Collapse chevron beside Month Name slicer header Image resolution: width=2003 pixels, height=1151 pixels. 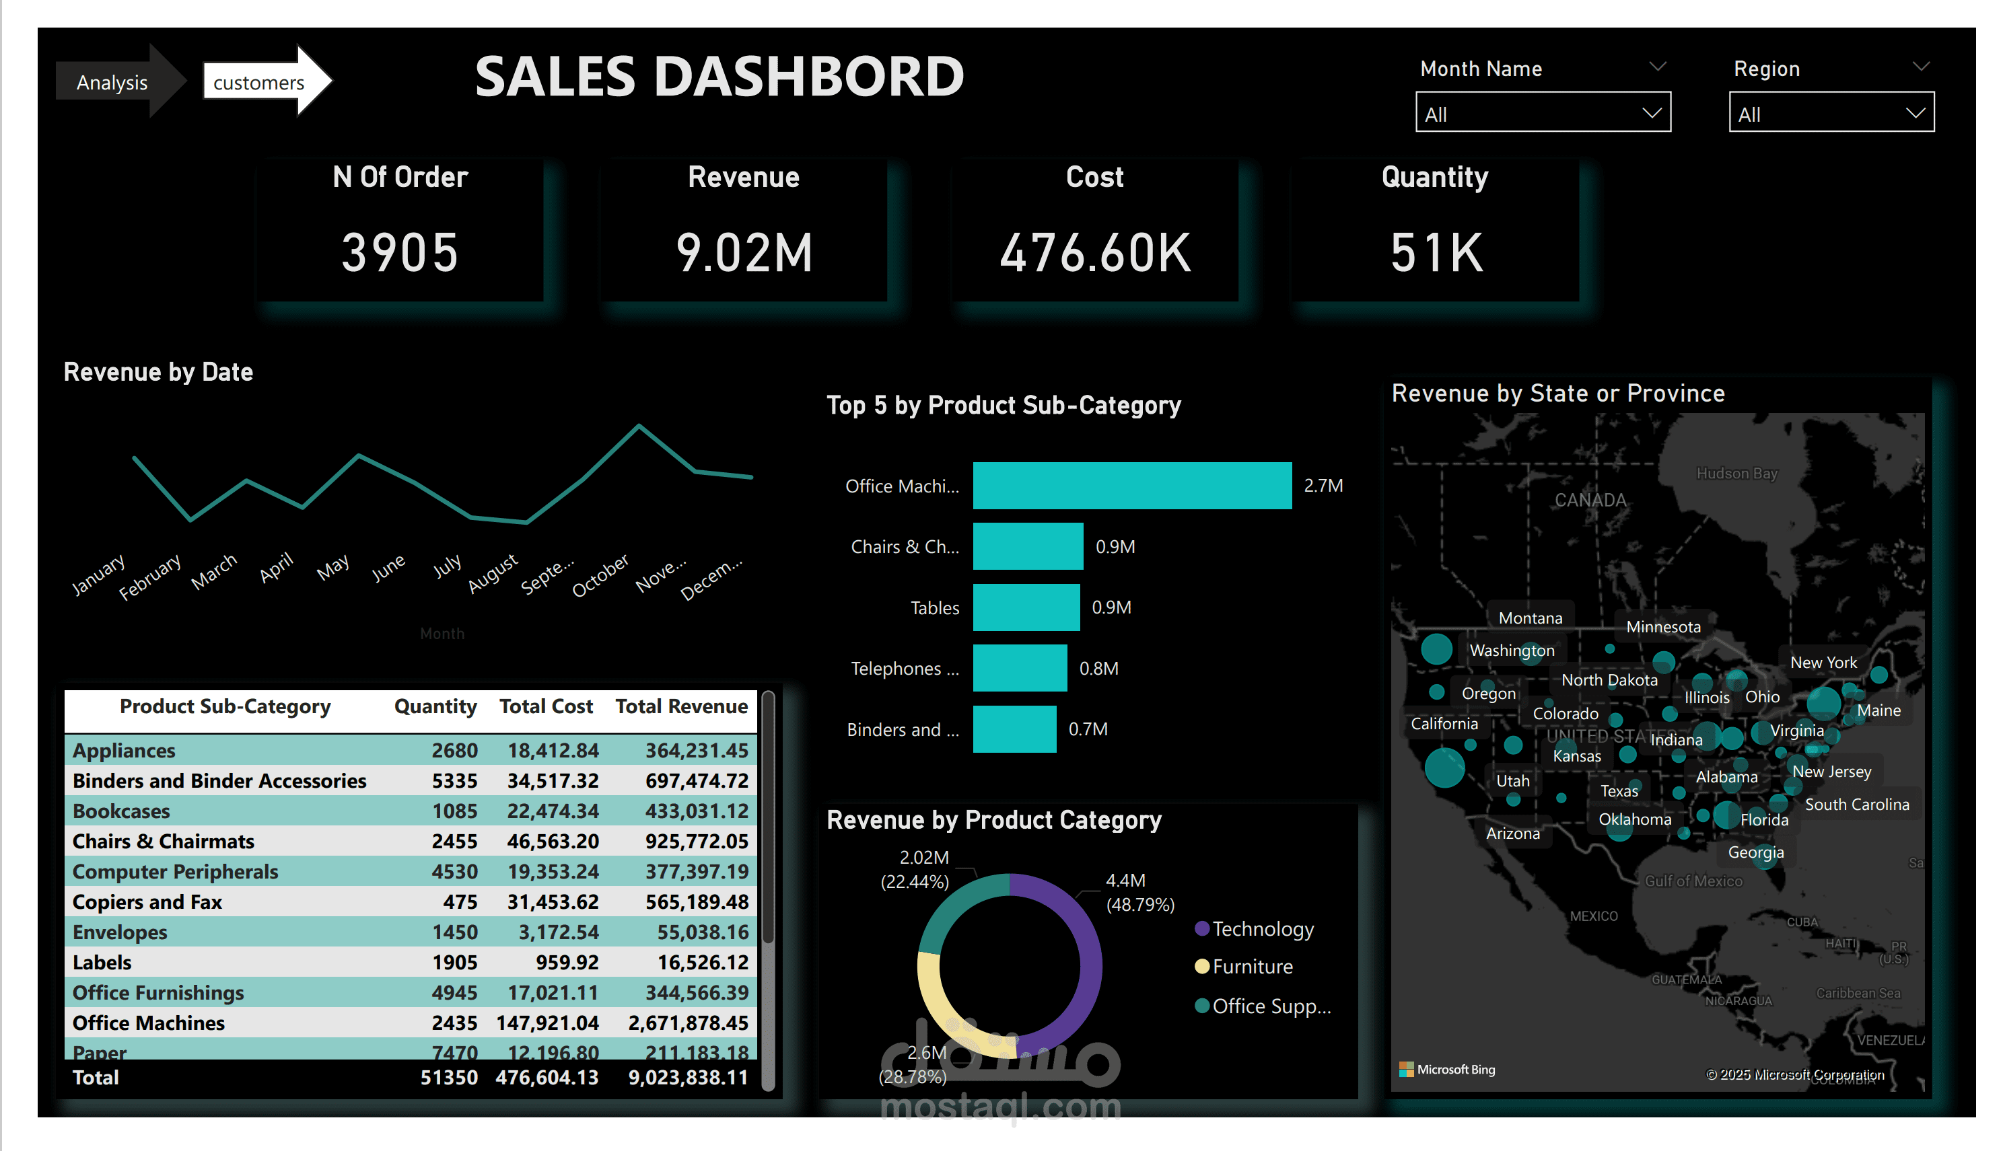1658,67
